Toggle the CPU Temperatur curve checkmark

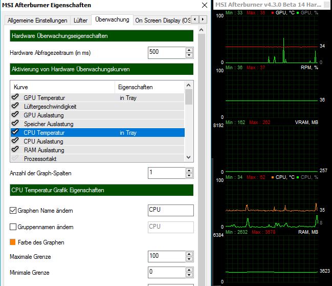pos(15,132)
